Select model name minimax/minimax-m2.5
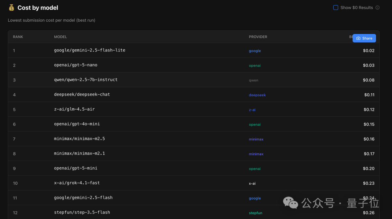The height and width of the screenshot is (219, 392). click(x=79, y=138)
